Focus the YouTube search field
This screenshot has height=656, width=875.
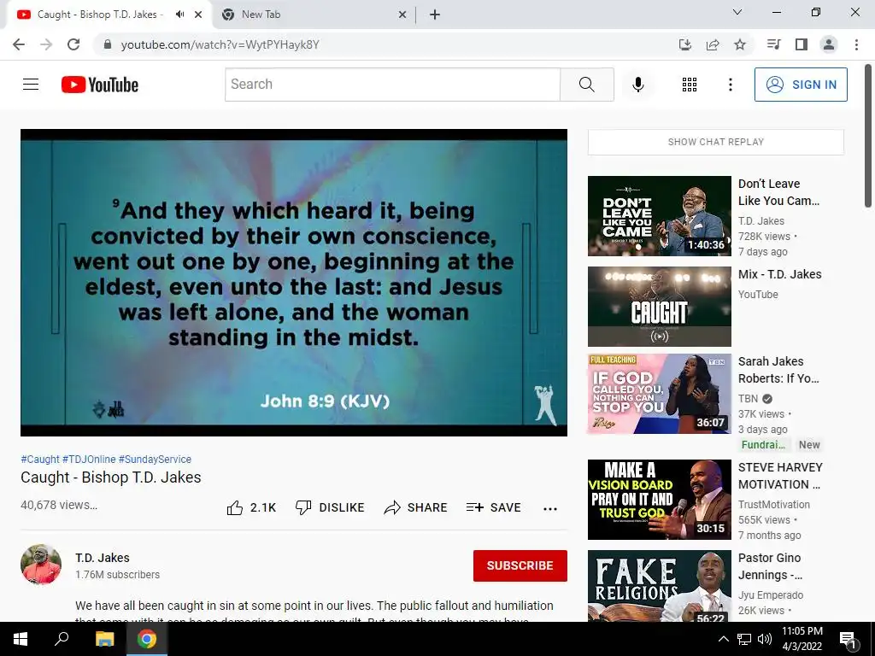[x=392, y=85]
